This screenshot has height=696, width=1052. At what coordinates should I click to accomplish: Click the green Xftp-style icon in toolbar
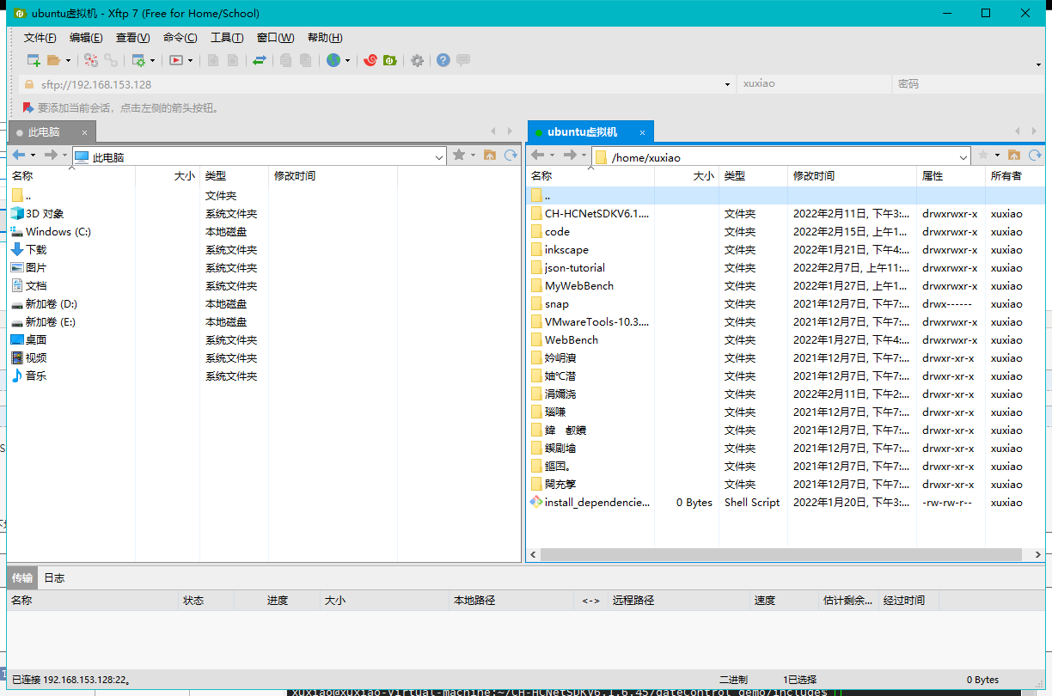point(390,60)
